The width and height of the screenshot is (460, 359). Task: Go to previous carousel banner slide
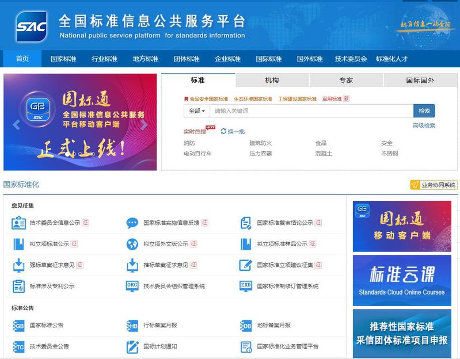coord(16,125)
